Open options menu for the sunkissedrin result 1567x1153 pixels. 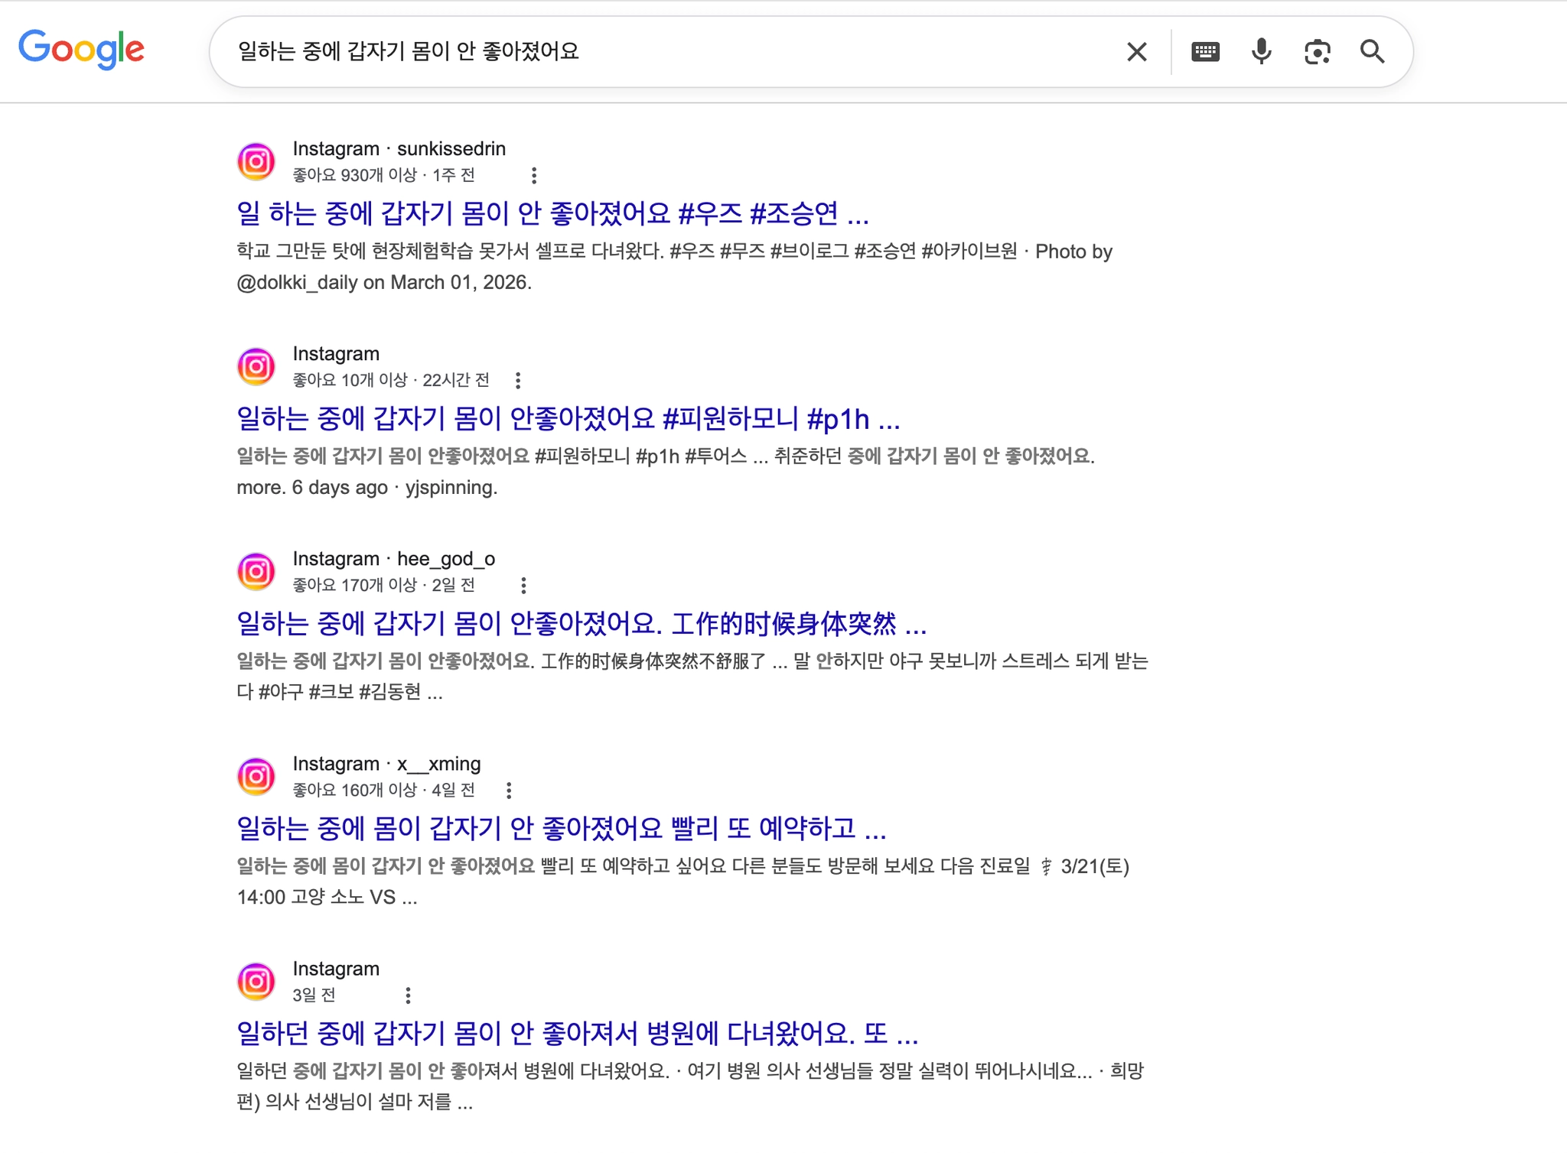pos(533,176)
